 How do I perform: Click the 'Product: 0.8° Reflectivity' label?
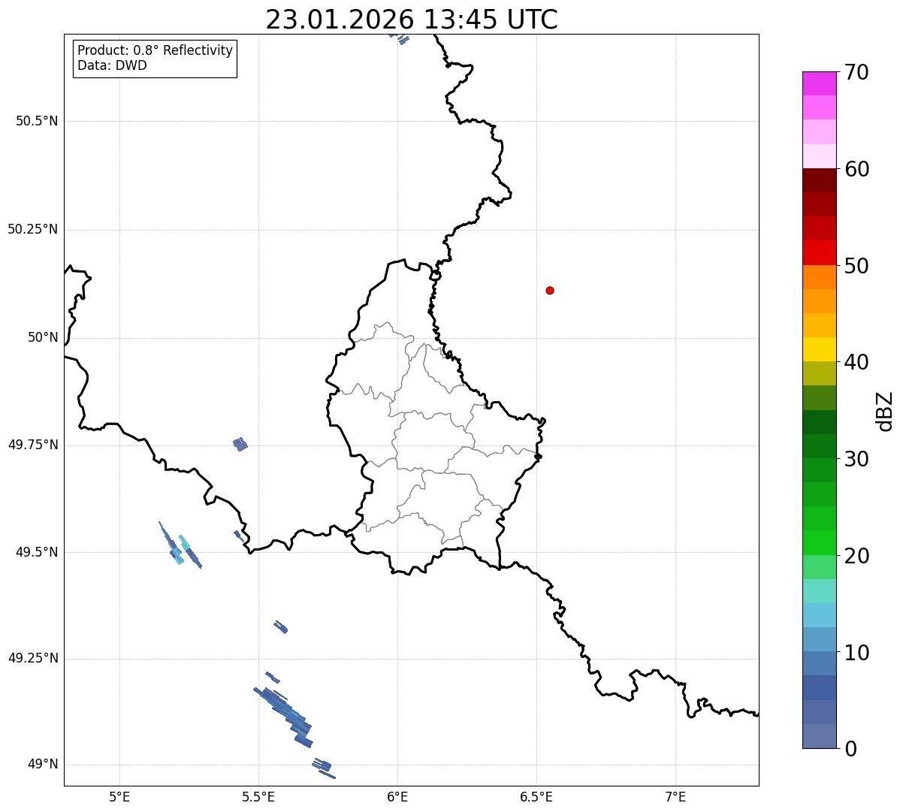(156, 50)
